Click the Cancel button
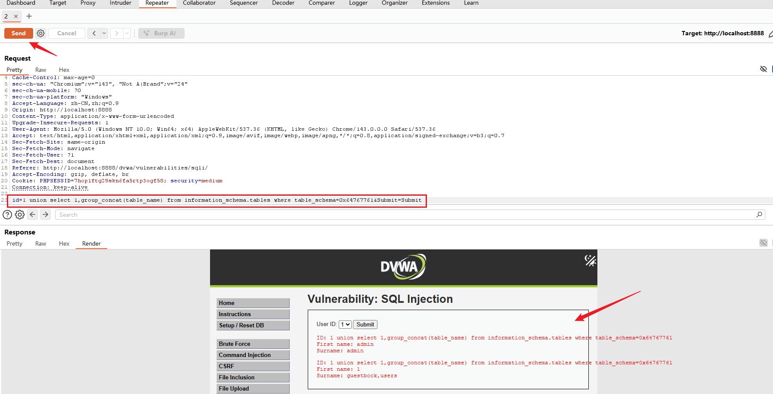Viewport: 773px width, 394px height. tap(67, 33)
